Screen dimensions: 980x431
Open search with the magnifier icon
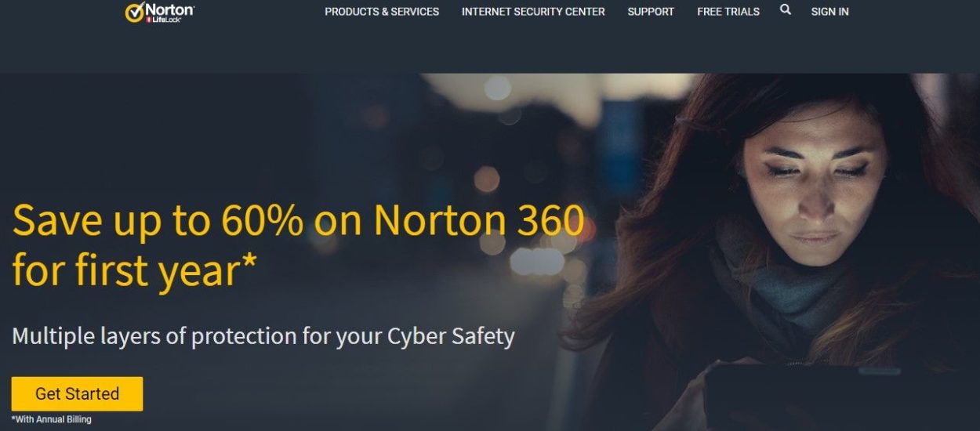tap(786, 10)
